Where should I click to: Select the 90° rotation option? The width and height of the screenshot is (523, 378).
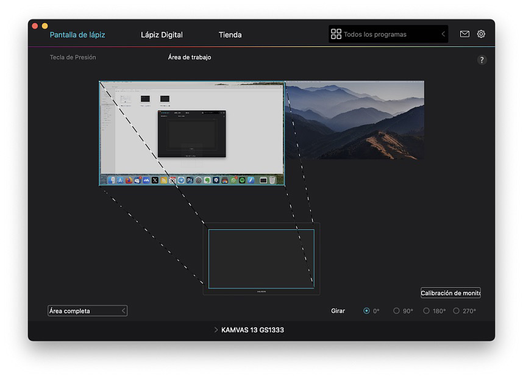396,311
